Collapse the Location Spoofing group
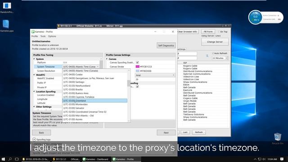288x162 pixels. point(34,91)
